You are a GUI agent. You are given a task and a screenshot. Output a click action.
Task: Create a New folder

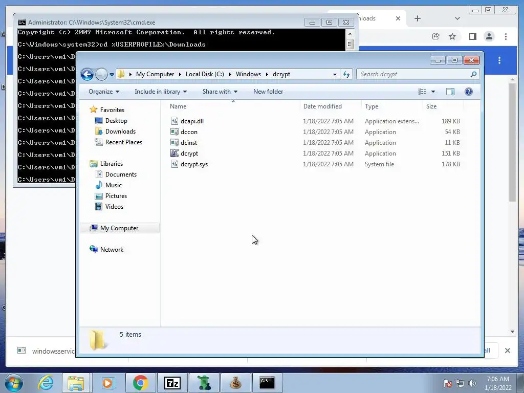[x=268, y=92]
